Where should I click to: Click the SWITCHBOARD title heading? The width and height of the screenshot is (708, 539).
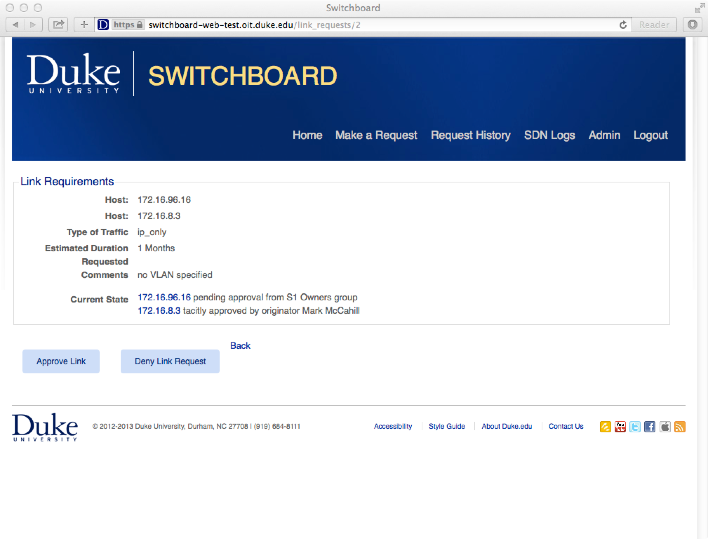(242, 75)
